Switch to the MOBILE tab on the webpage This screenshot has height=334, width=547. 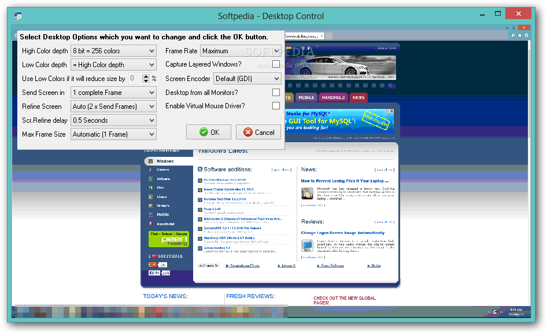306,97
